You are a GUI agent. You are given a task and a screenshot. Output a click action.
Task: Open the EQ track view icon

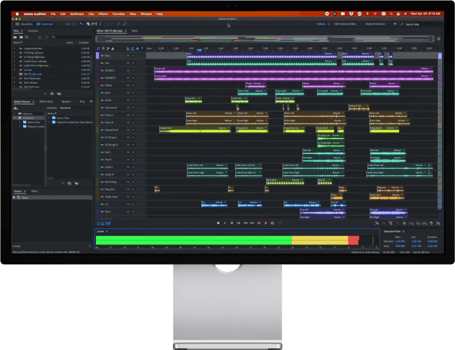tap(113, 49)
